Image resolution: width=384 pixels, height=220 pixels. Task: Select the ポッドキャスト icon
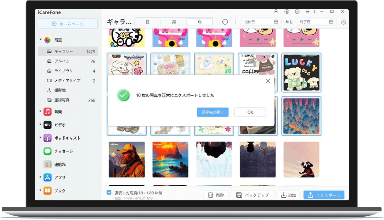[48, 138]
